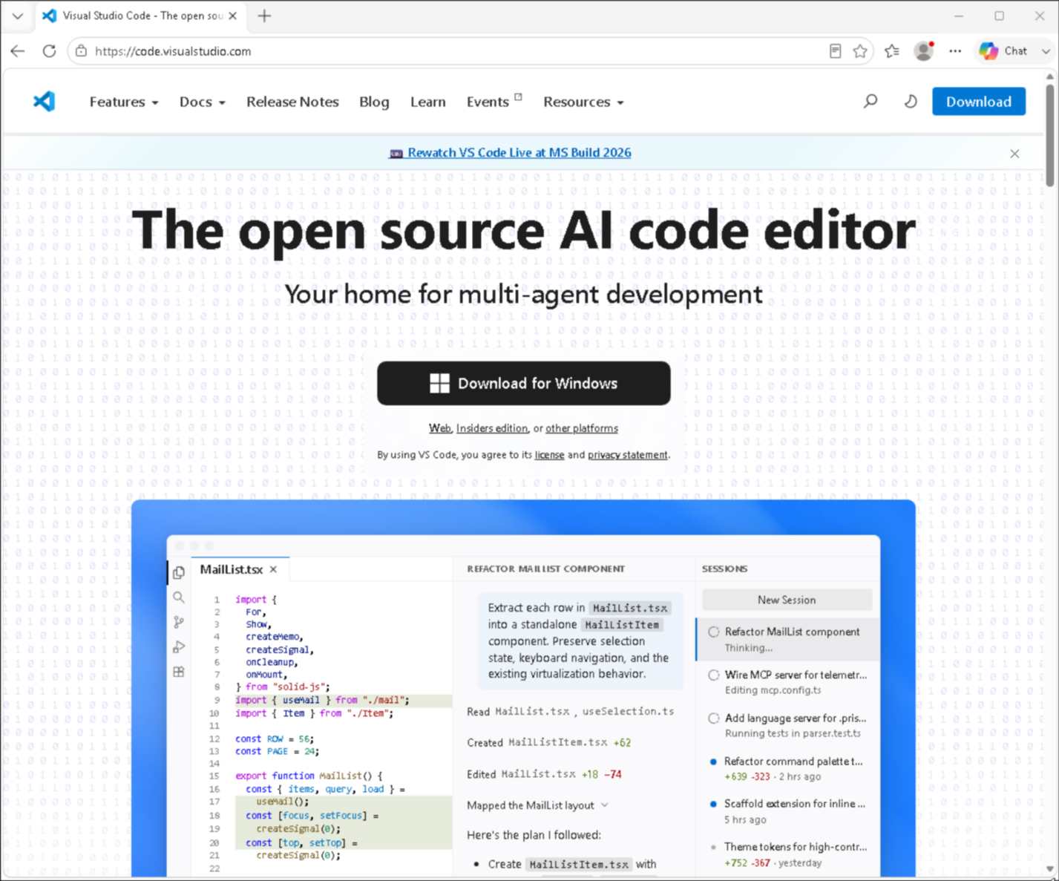Click the scrollbar down arrow
Image resolution: width=1059 pixels, height=881 pixels.
point(1049,869)
